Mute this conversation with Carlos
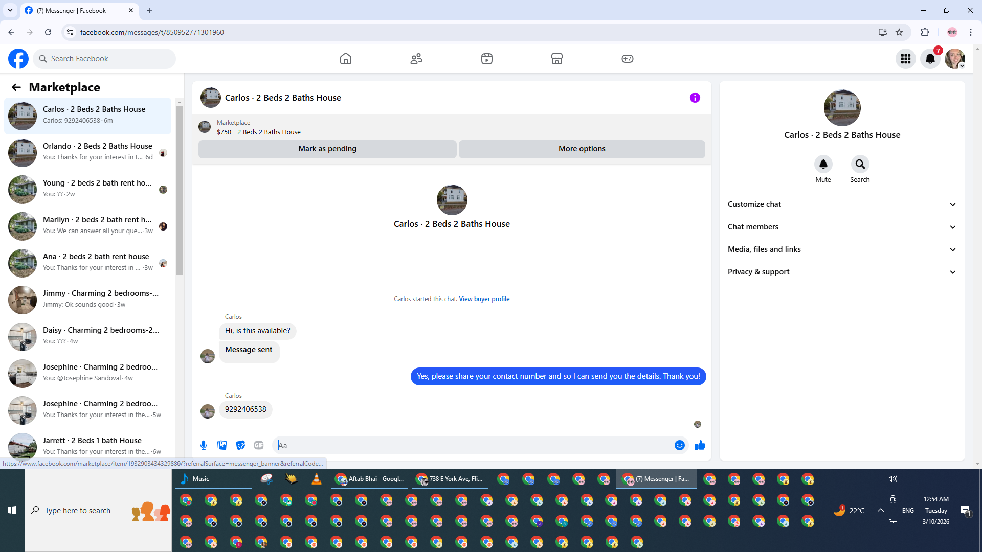982x552 pixels. click(x=823, y=164)
